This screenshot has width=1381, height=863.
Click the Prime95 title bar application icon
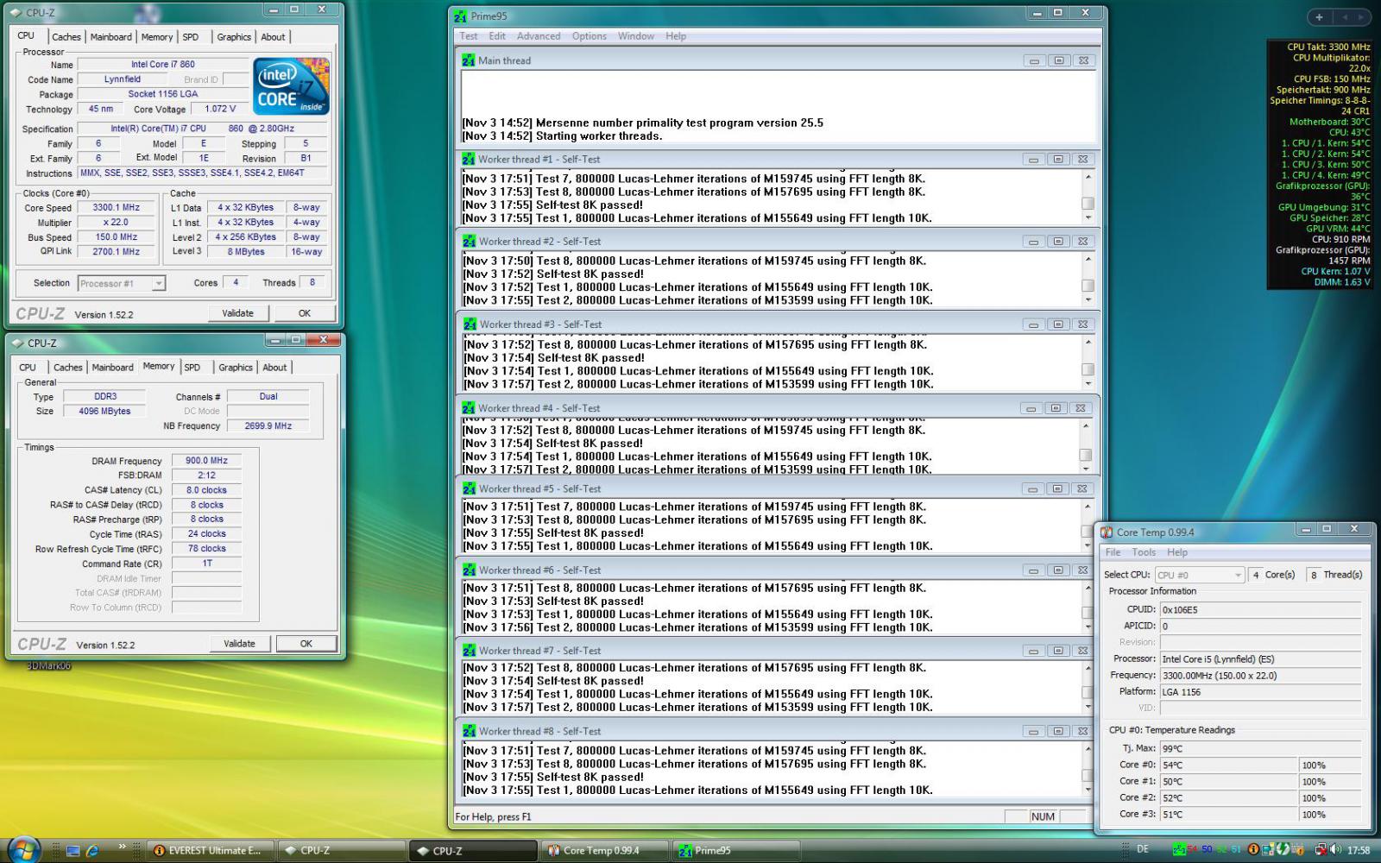click(461, 16)
